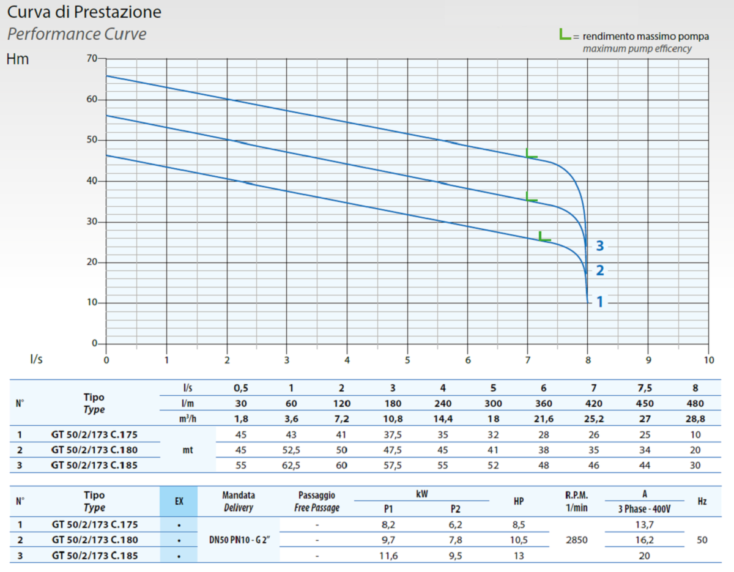Click the Hm axis label
734x572 pixels.
pyautogui.click(x=17, y=59)
